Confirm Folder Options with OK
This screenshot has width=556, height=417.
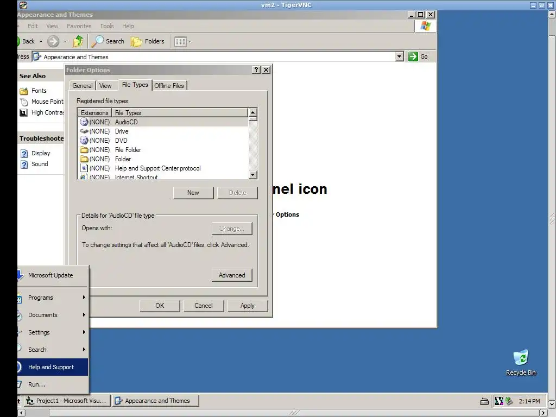tap(160, 306)
